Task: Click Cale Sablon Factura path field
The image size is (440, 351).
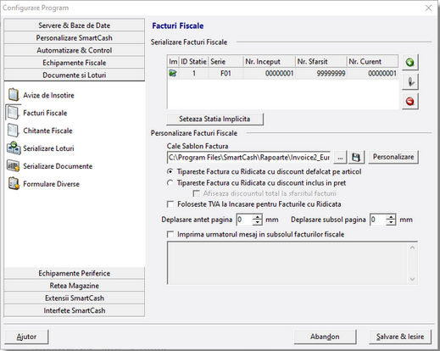Action: 248,157
